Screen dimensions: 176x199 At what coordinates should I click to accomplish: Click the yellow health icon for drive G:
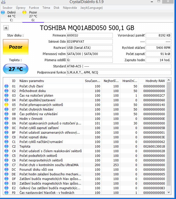(24, 12)
